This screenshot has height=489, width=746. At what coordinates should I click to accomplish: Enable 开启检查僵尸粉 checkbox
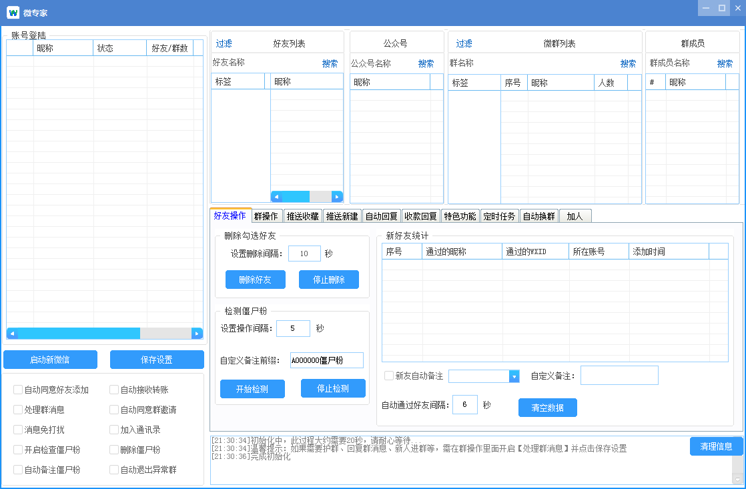pyautogui.click(x=18, y=450)
